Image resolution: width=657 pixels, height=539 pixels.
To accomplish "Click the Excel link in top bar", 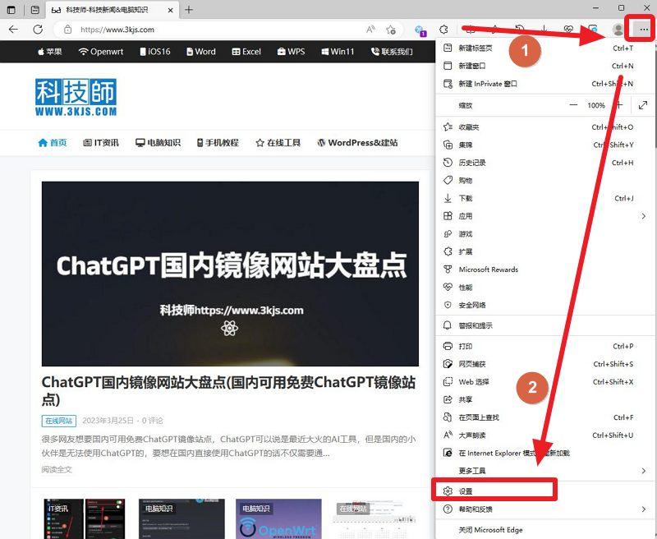I will 246,52.
